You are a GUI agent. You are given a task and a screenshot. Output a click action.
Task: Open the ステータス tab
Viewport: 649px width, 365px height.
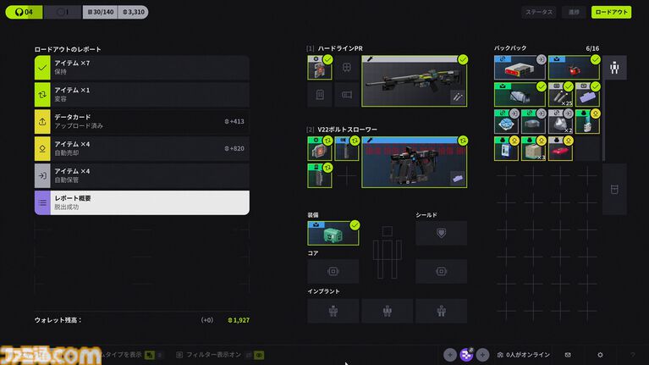point(539,13)
